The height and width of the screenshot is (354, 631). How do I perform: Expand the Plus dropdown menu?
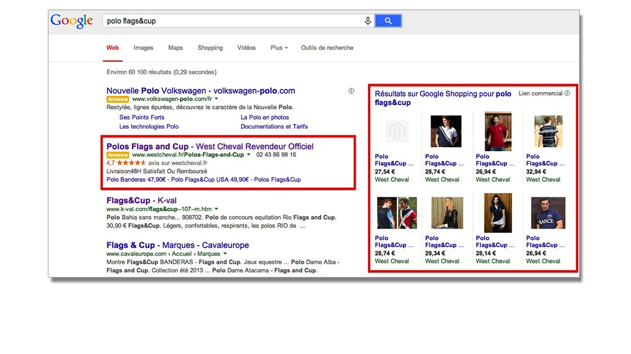click(279, 48)
